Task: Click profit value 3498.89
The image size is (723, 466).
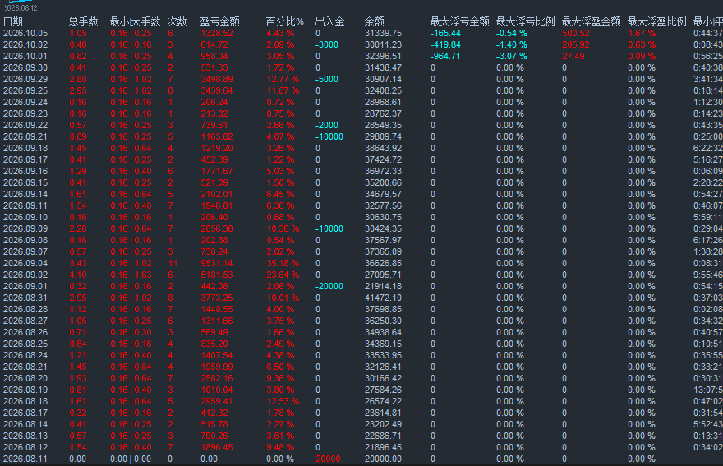Action: (217, 79)
